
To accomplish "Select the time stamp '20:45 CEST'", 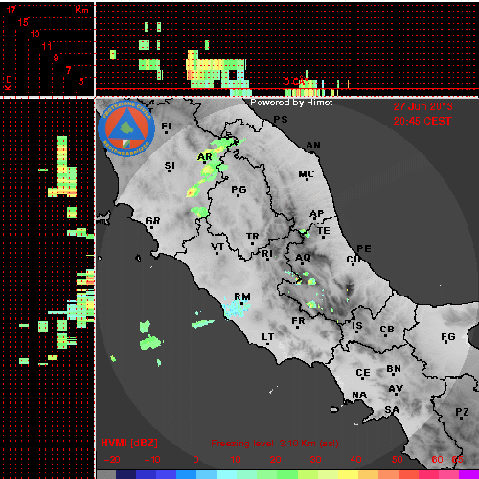I will coord(422,121).
